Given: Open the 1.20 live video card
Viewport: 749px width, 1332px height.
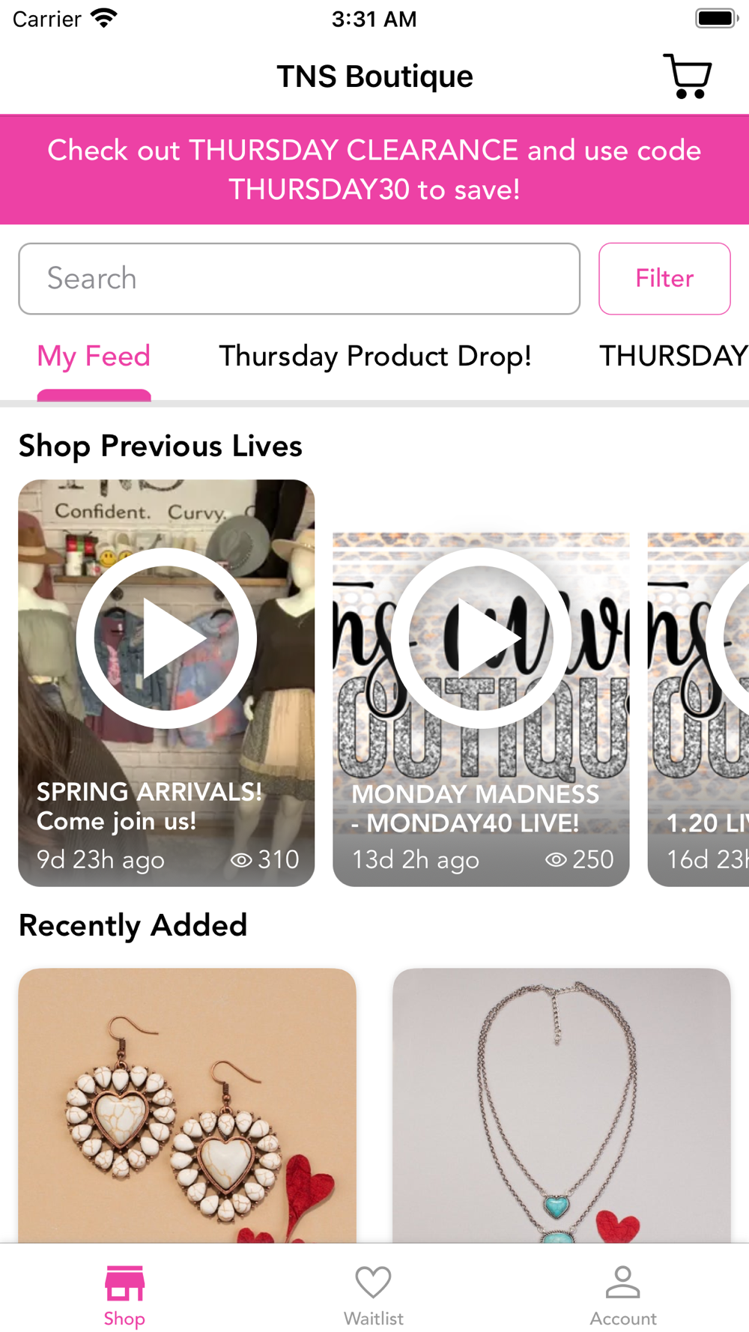Looking at the screenshot, I should click(x=698, y=709).
